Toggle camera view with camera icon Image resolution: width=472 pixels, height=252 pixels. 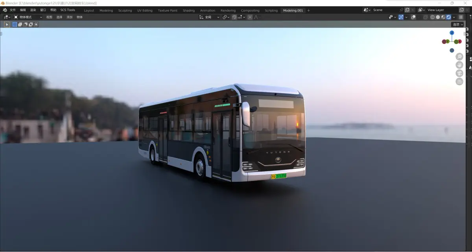coord(459,73)
